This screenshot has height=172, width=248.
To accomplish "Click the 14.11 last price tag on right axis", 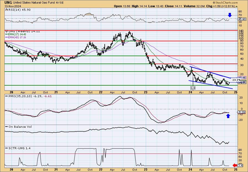I will [242, 82].
